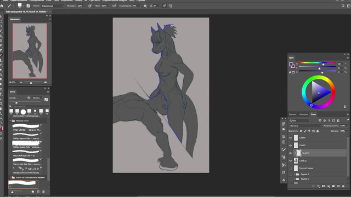Select the Brushes panel tab
This screenshot has height=197, width=351.
tap(13, 92)
